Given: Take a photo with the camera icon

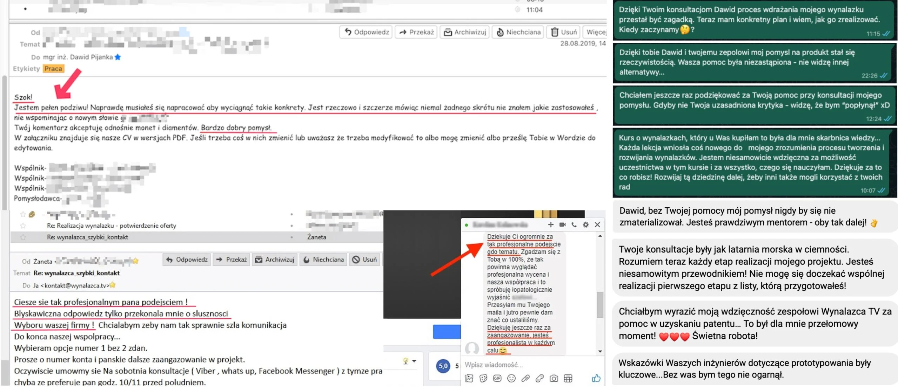Looking at the screenshot, I should [x=554, y=378].
